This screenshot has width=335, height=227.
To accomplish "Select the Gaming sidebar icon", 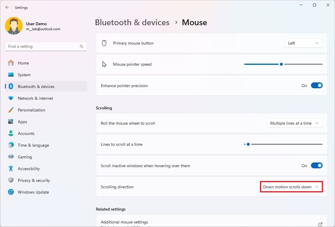I will pyautogui.click(x=11, y=157).
